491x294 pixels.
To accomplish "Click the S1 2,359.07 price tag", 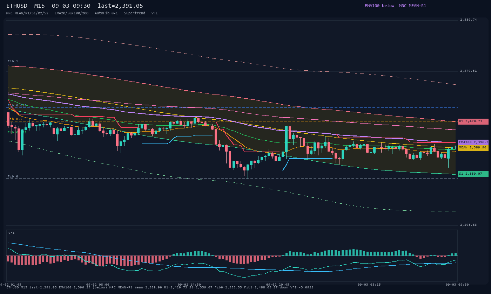I will [473, 174].
